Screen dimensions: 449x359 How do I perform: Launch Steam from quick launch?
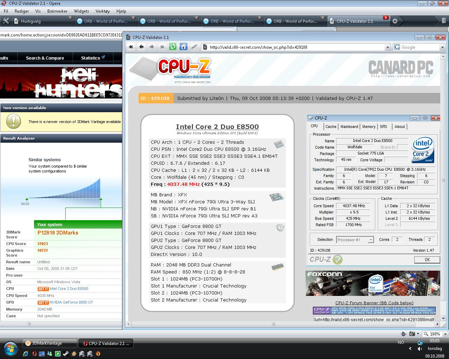point(66,354)
